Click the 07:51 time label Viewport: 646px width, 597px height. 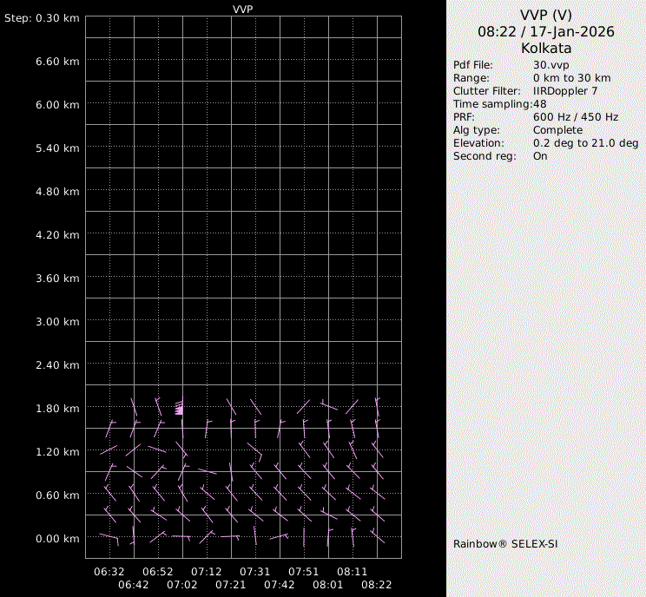point(304,572)
